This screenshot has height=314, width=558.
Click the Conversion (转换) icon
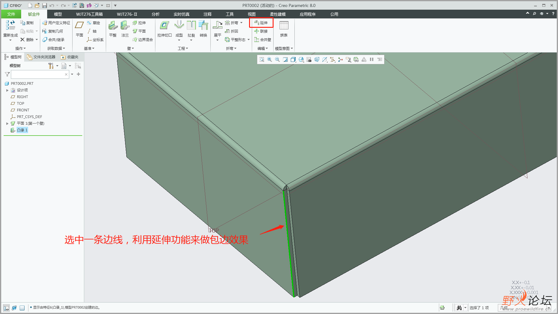pos(203,25)
